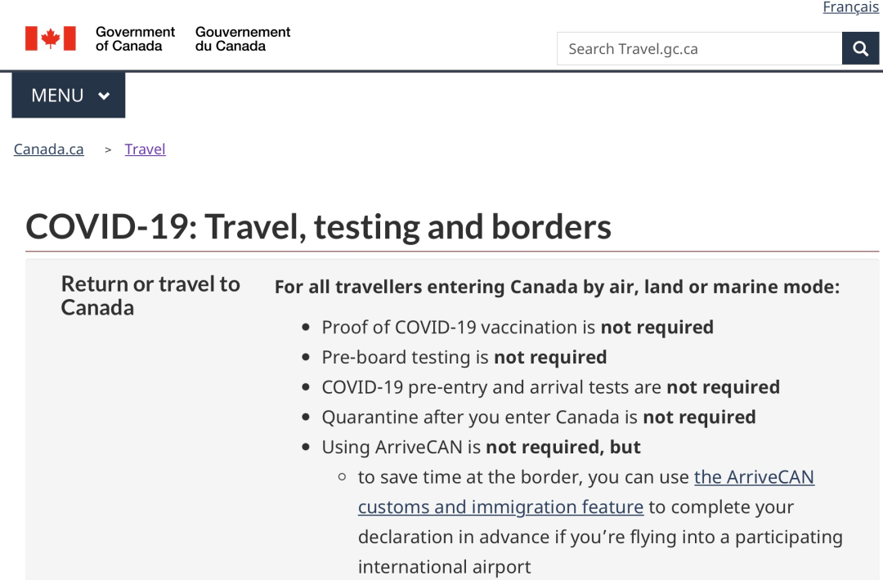
Task: Click the pre-entry and arrival tests bullet
Action: point(550,387)
